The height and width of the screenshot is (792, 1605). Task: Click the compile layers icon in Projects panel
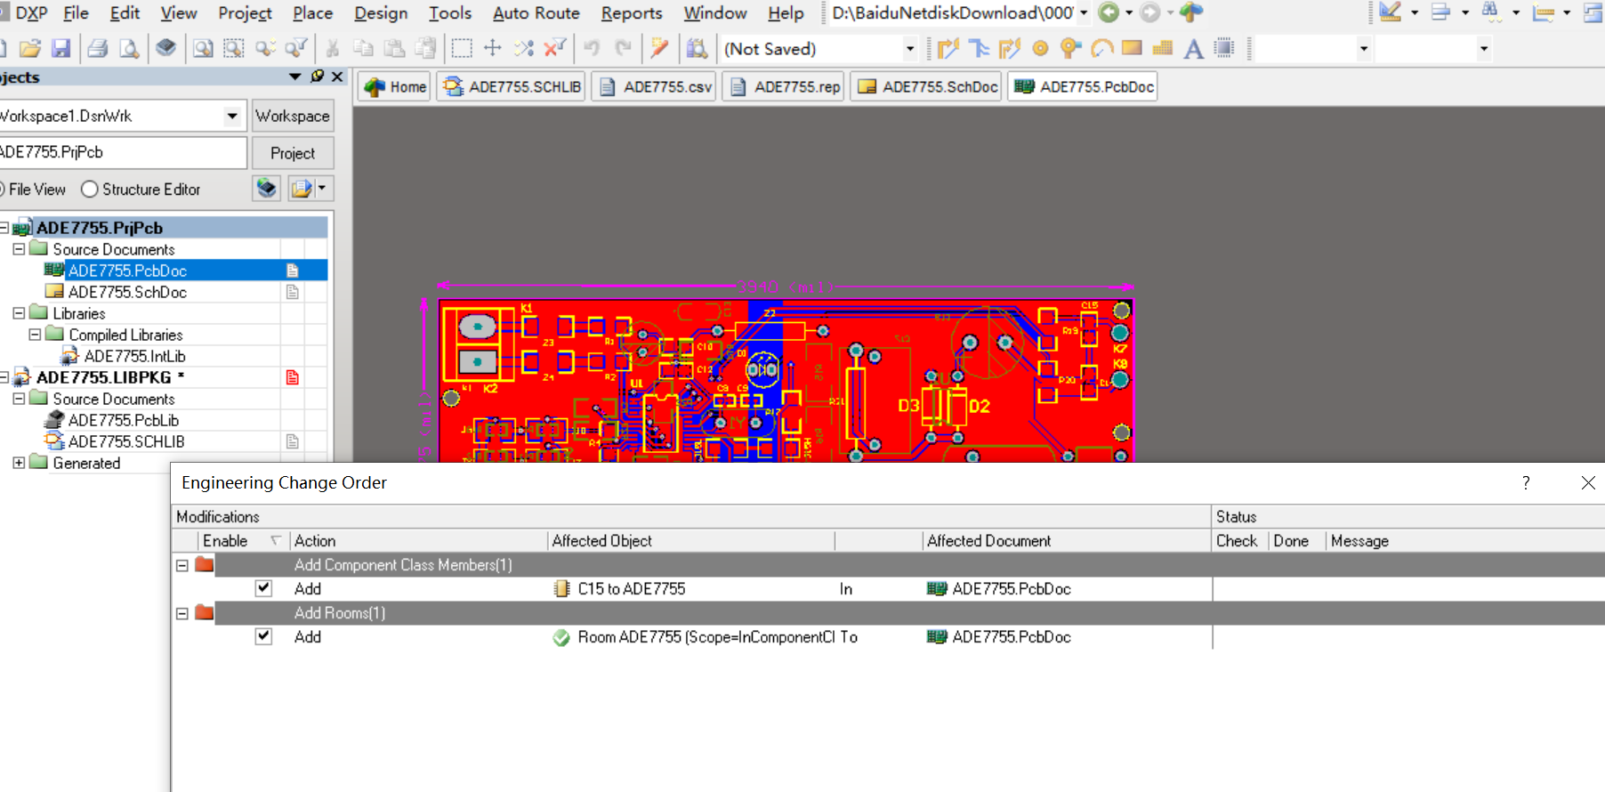266,189
